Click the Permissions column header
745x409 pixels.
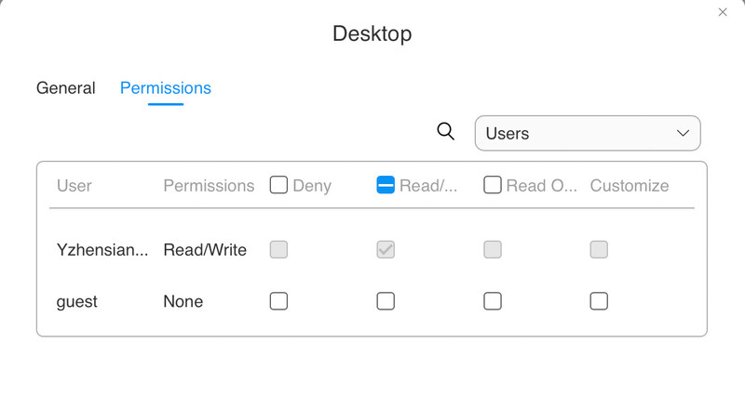(209, 186)
